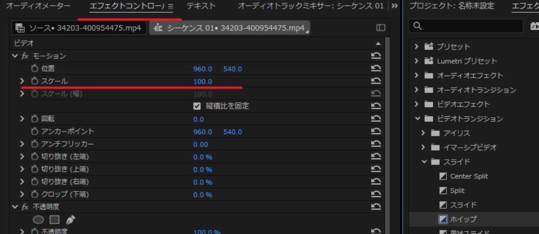Select the ellipse mask tool under 不透明度

tap(39, 220)
